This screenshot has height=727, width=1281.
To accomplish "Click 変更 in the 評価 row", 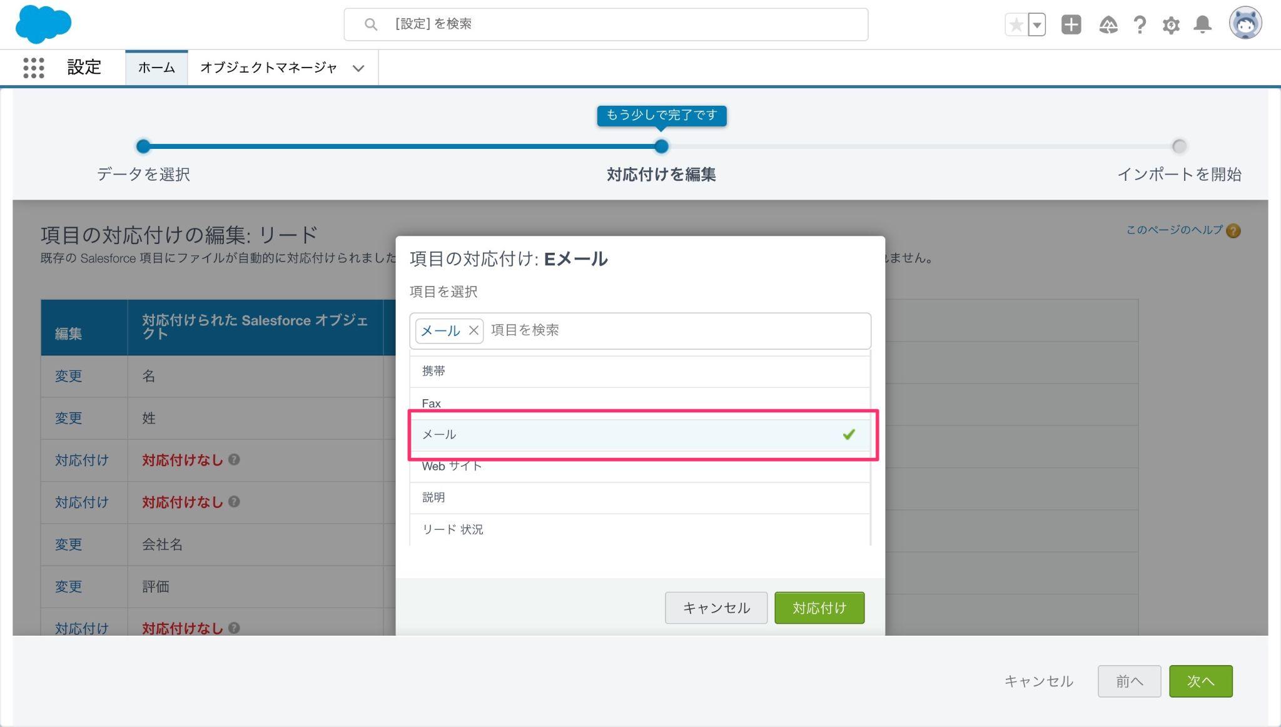I will click(68, 587).
